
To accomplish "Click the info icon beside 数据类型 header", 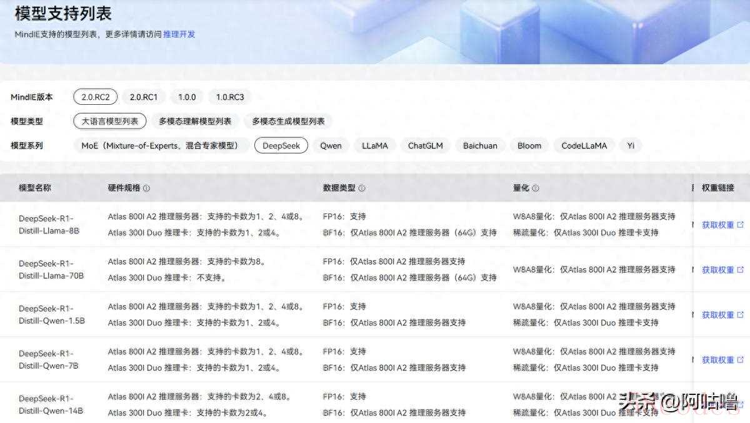I will coord(362,188).
